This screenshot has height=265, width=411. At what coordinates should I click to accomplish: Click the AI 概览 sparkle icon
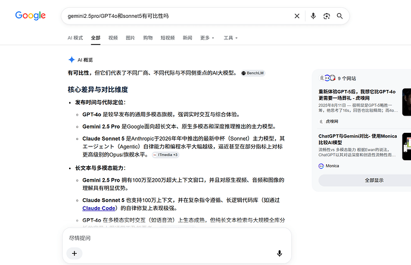pyautogui.click(x=71, y=60)
